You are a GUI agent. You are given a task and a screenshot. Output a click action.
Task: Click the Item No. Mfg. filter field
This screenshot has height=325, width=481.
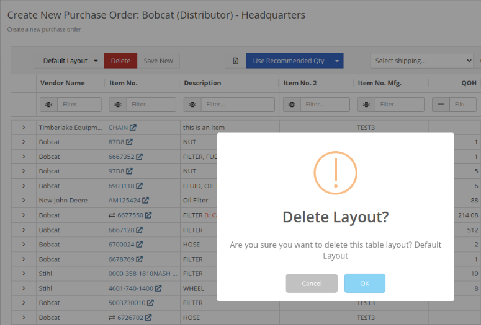point(400,105)
